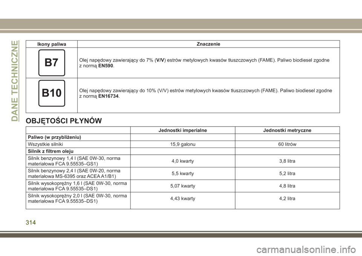Viewport: 362px width, 256px height.
Task: Click the "15,9 galonu" value
Action: click(x=183, y=144)
